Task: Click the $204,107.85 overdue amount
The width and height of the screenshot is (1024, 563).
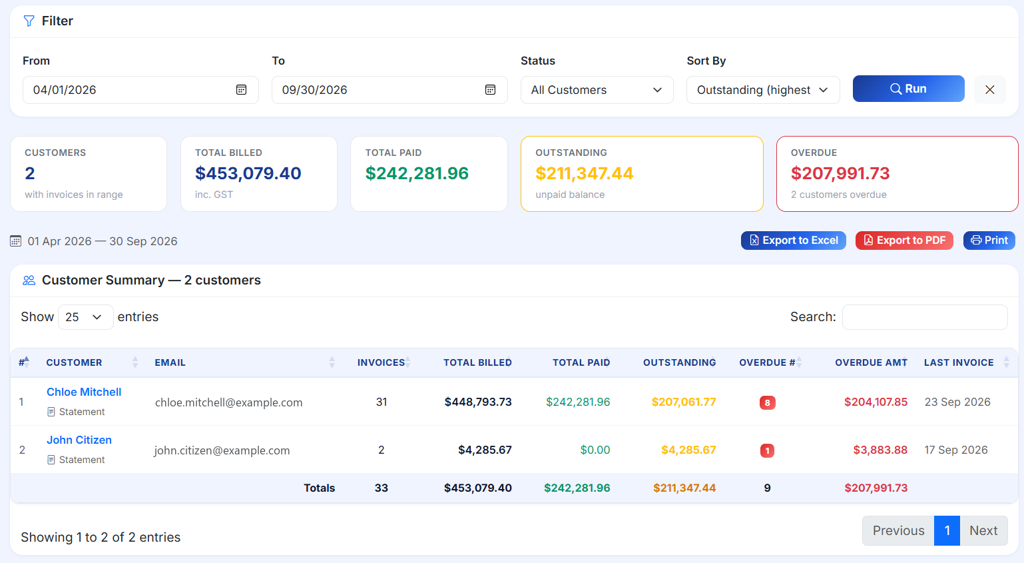Action: coord(876,402)
